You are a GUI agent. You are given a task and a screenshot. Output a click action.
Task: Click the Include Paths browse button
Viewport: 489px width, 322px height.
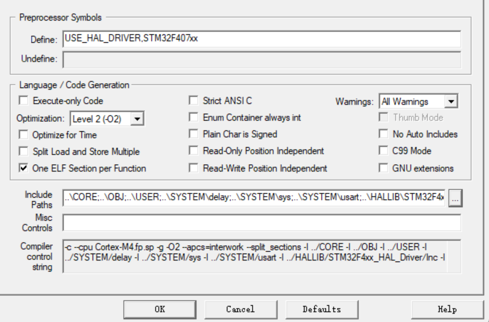point(455,198)
